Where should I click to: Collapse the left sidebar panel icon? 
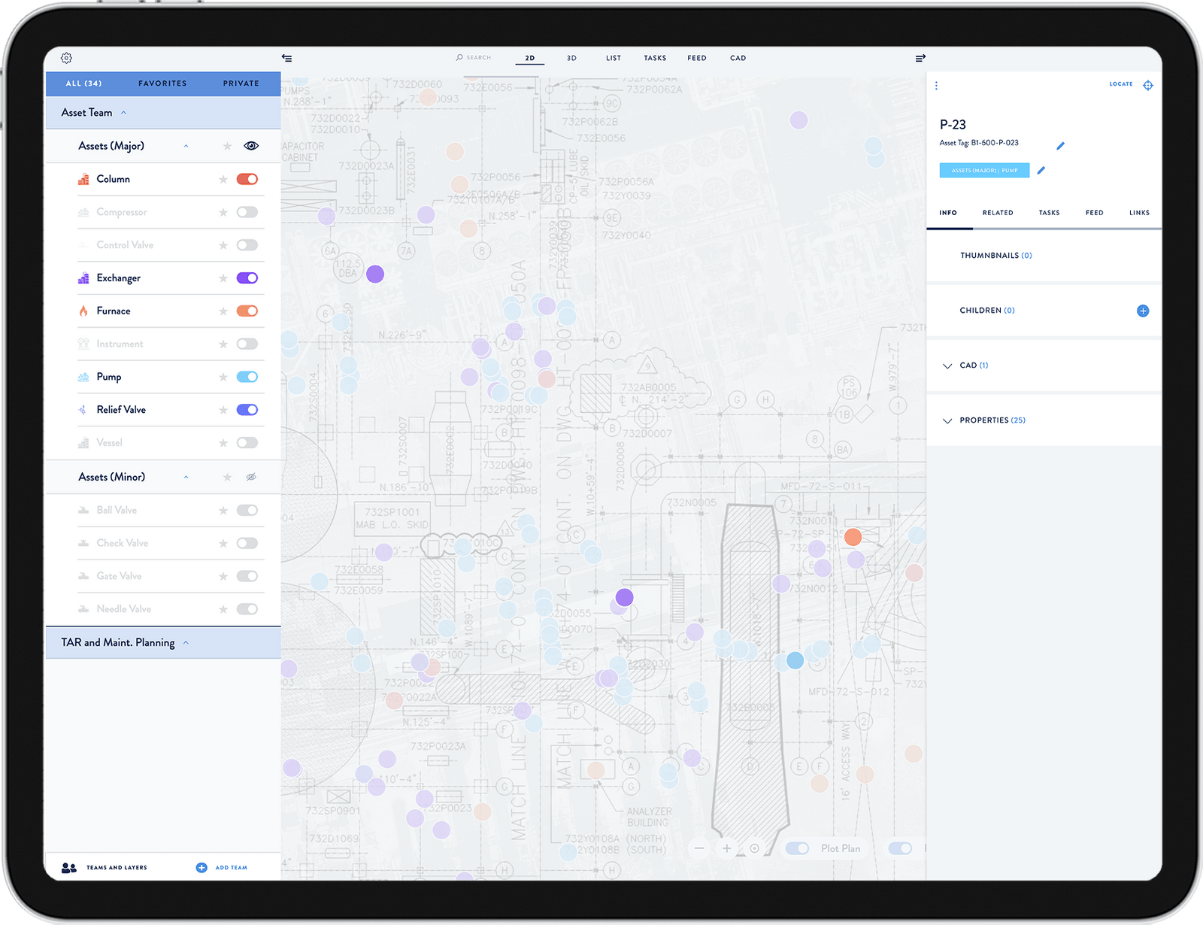[286, 58]
